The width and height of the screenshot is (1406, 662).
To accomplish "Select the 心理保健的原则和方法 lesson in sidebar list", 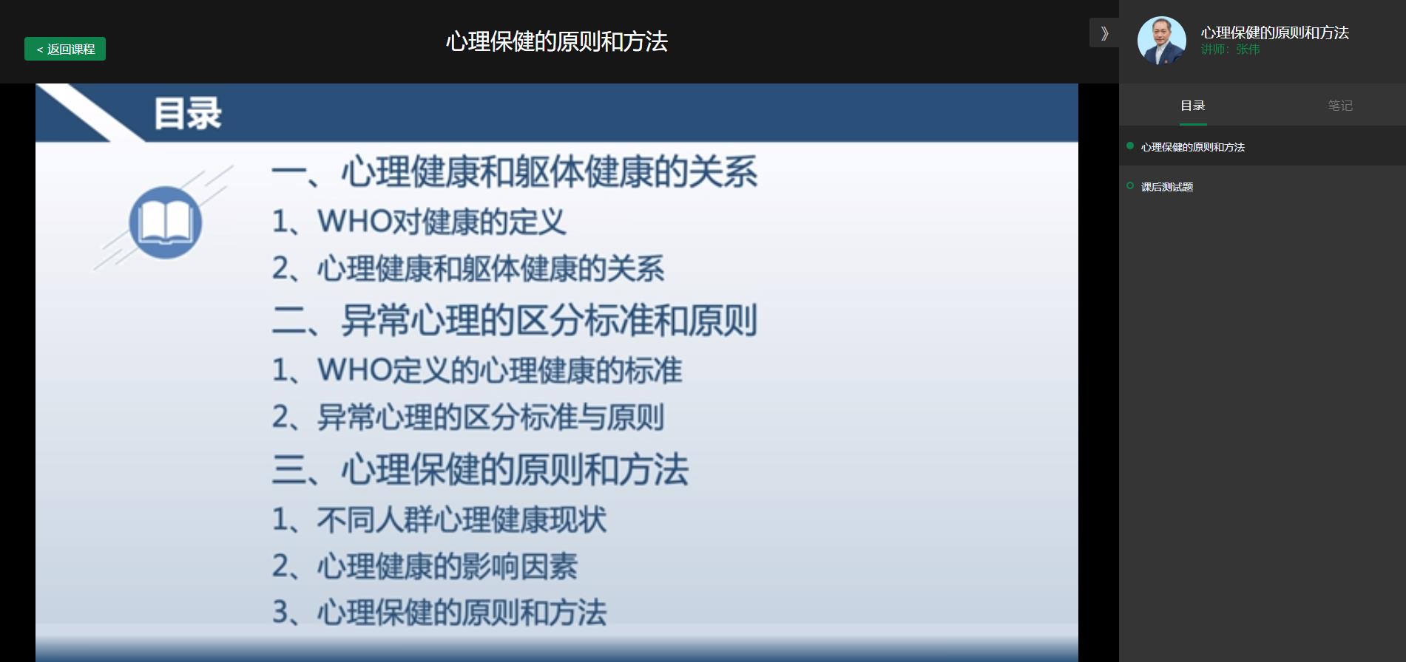I will click(x=1192, y=147).
